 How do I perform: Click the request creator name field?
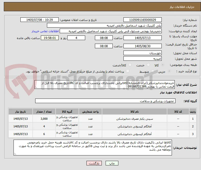tap(111, 31)
